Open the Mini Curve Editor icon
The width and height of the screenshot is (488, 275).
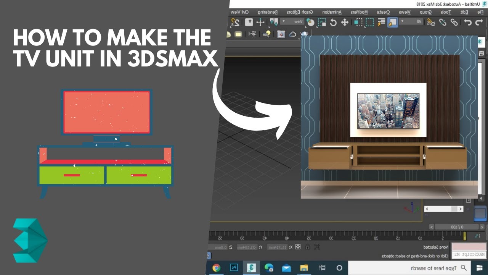477,236
